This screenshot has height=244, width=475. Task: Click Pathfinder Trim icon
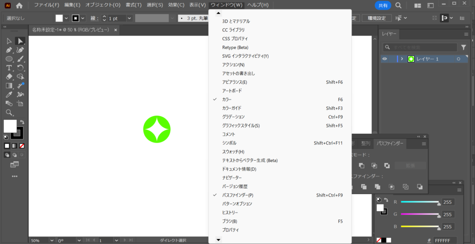[x=364, y=187]
